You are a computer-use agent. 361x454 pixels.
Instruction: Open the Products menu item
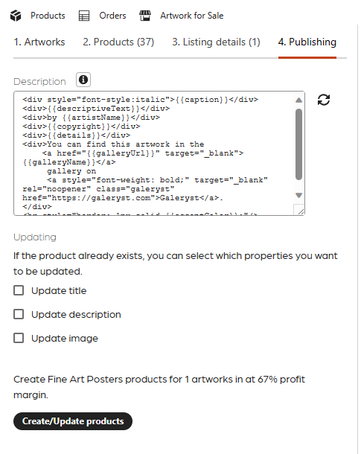[48, 16]
